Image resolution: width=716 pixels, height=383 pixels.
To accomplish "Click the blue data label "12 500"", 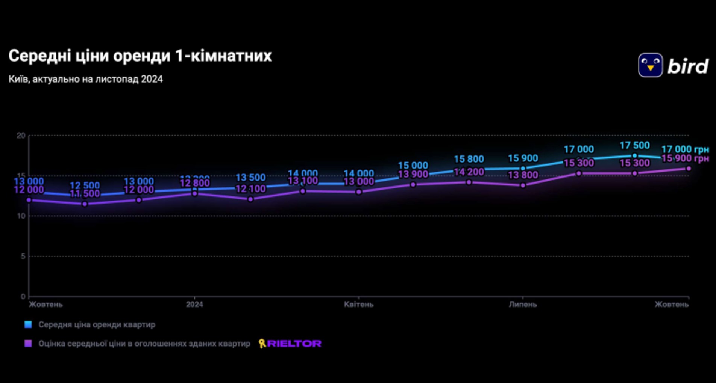I will tap(85, 185).
